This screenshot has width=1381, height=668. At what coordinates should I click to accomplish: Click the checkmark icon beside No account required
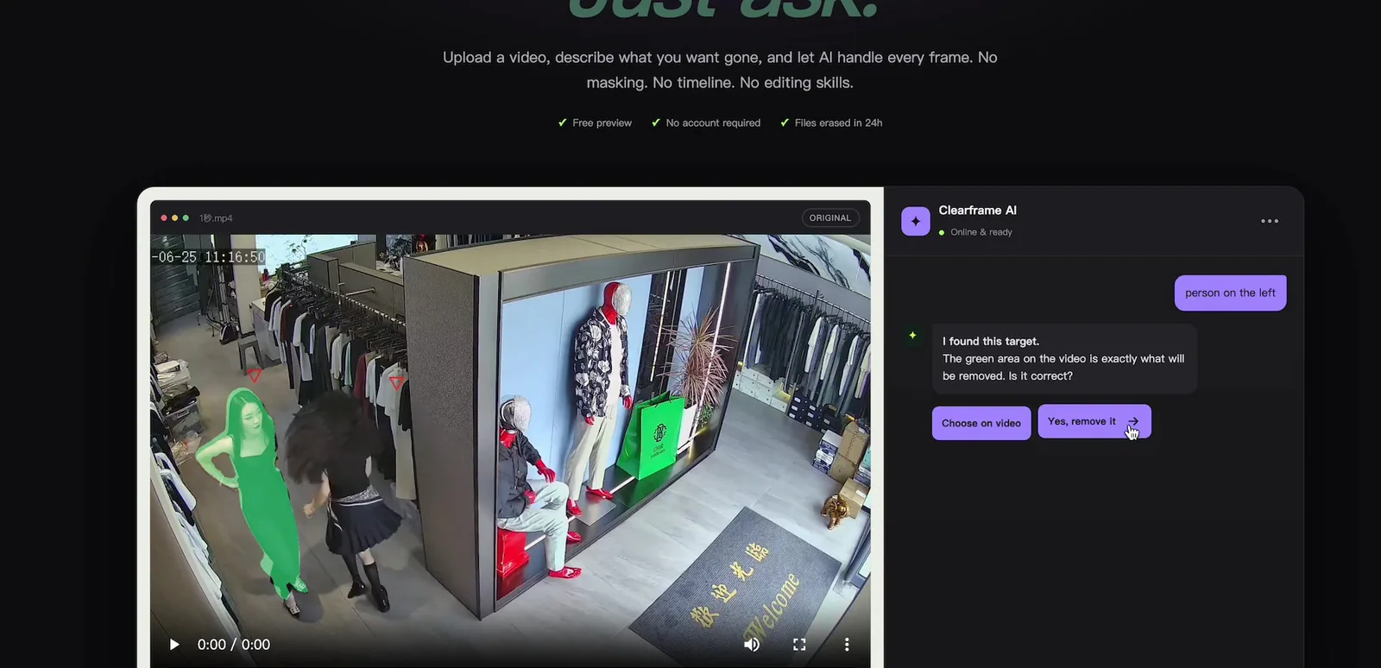(x=656, y=123)
